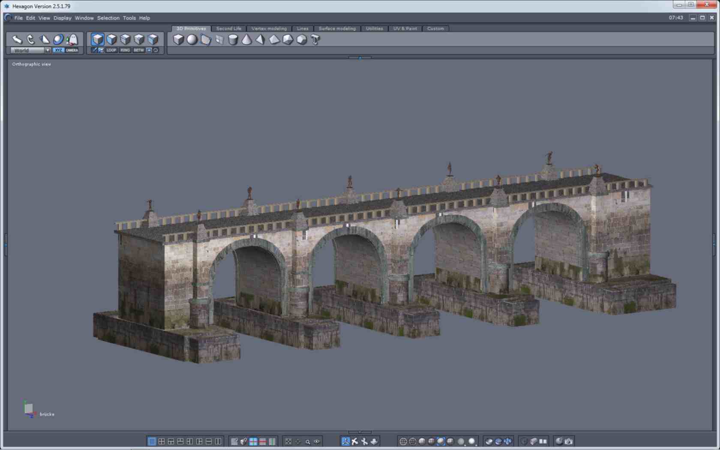Open the World coordinate dropdown
The height and width of the screenshot is (450, 720).
click(x=47, y=50)
